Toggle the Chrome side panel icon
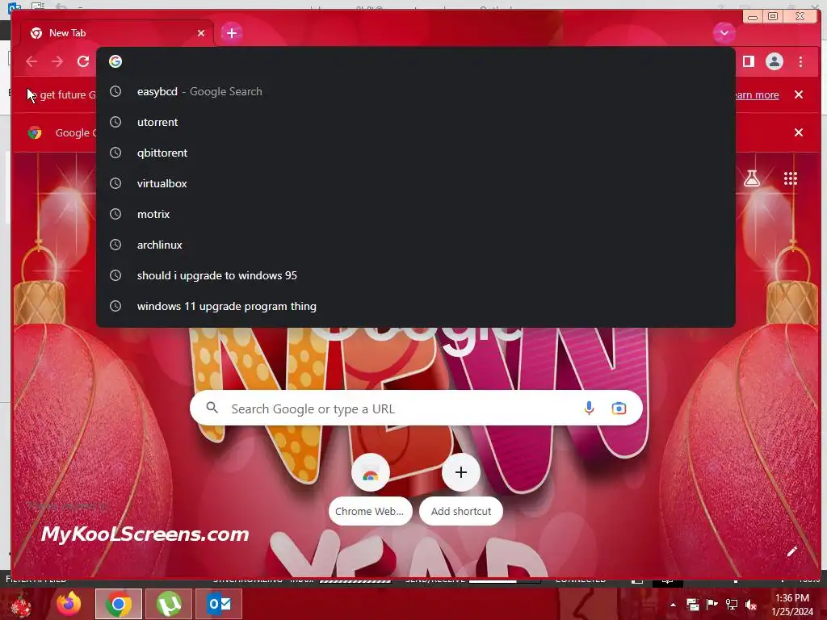 click(x=749, y=61)
